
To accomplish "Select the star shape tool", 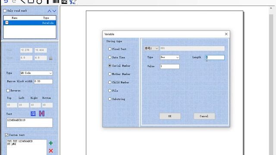I will click(x=72, y=2).
